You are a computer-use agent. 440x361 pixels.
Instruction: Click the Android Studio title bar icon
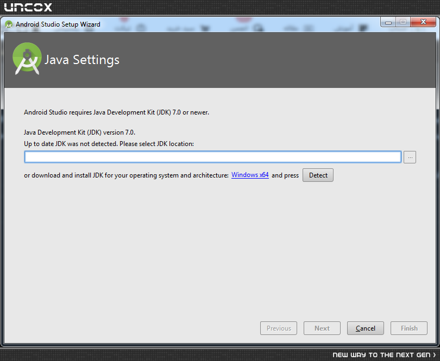click(9, 24)
